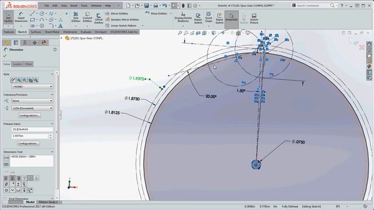Click Move Entities
Viewport: 374px width, 210px height.
(x=157, y=13)
